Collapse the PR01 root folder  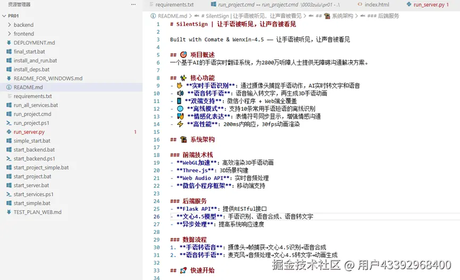click(x=4, y=16)
